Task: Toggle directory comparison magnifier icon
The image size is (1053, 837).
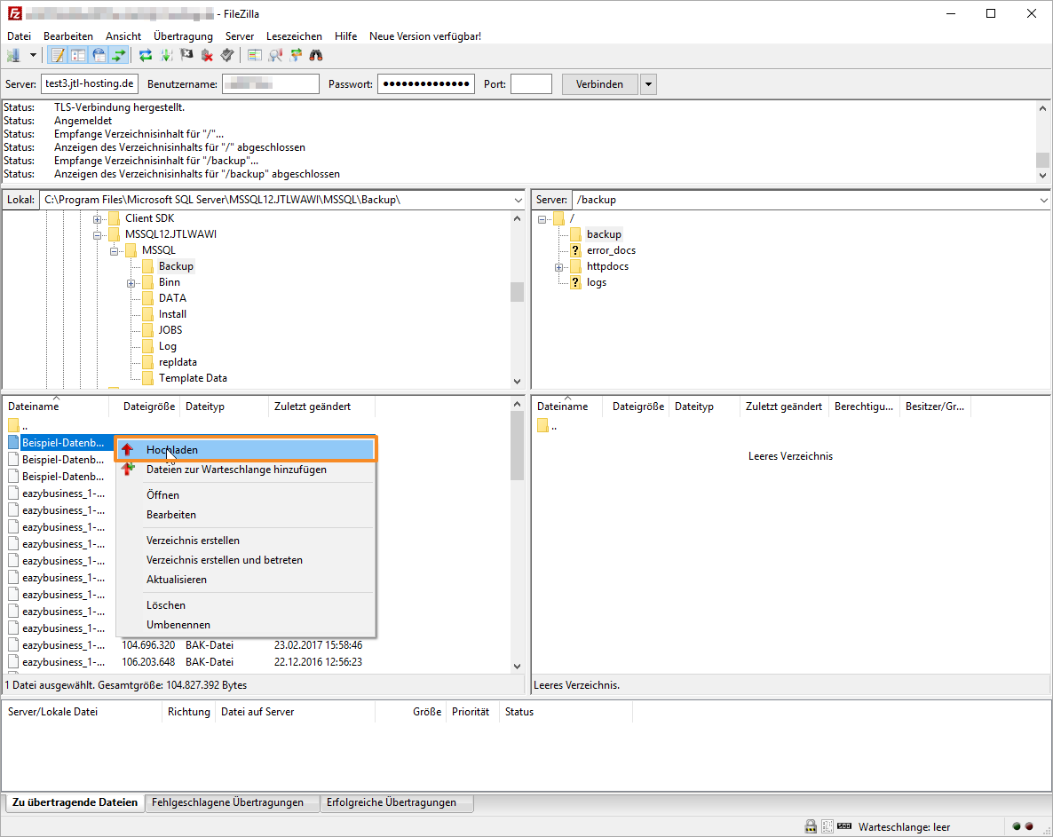Action: click(274, 56)
